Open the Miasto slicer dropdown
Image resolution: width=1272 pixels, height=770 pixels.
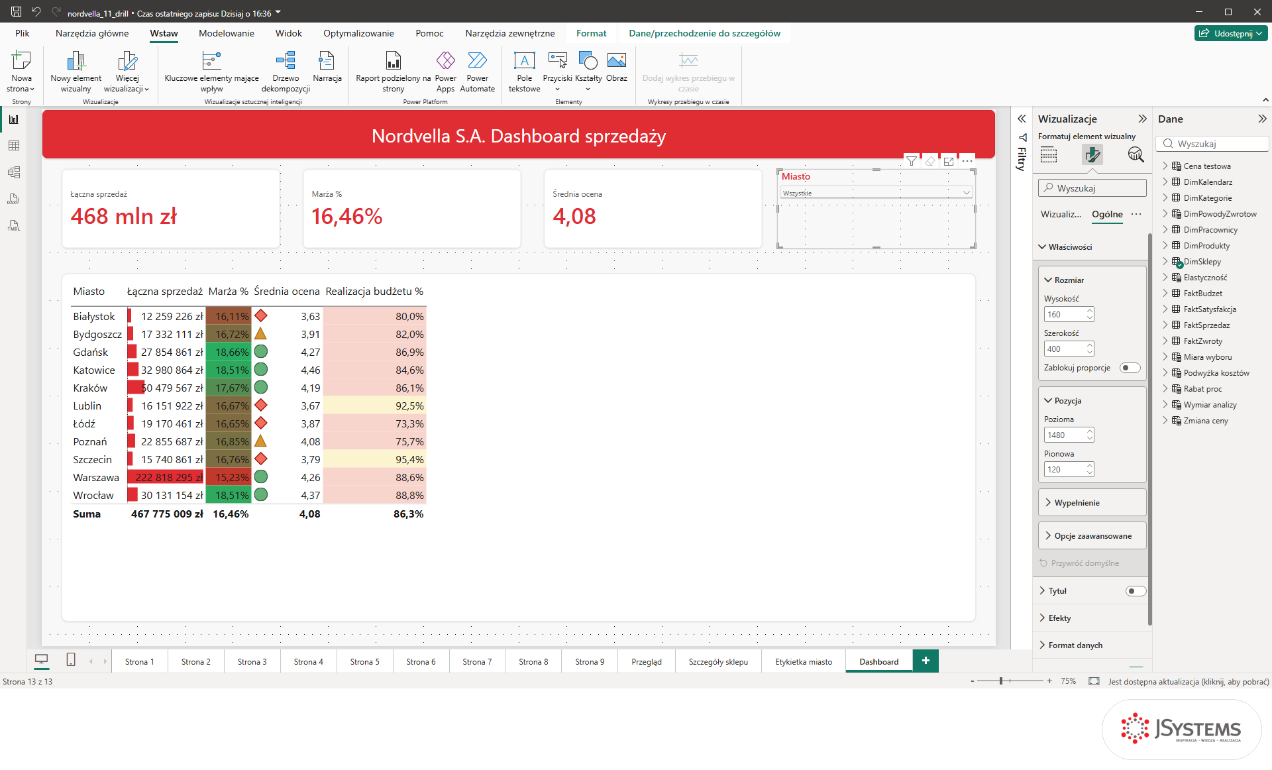pyautogui.click(x=876, y=193)
